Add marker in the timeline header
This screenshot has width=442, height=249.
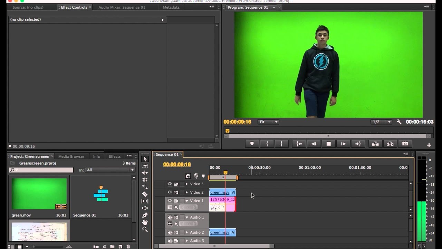click(x=203, y=176)
